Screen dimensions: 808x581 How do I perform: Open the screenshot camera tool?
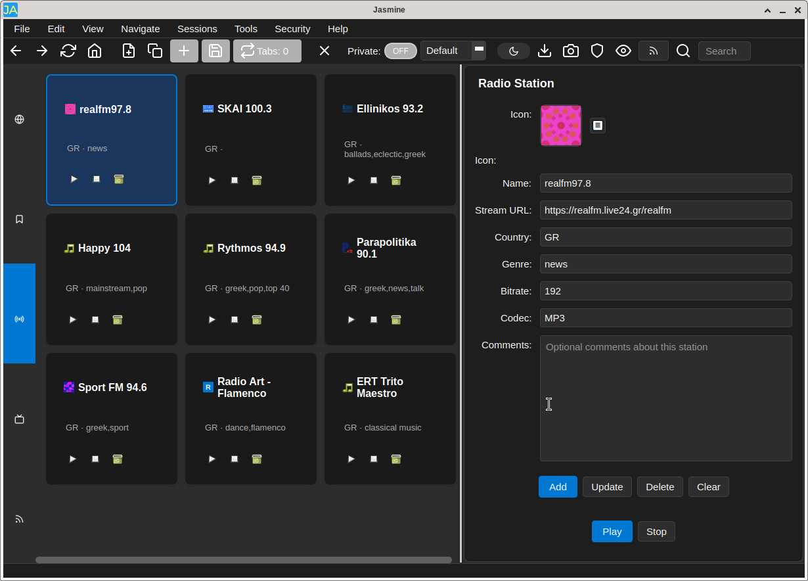[x=571, y=51]
